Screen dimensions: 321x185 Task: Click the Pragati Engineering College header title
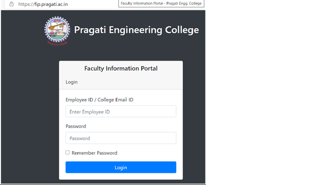click(x=136, y=30)
